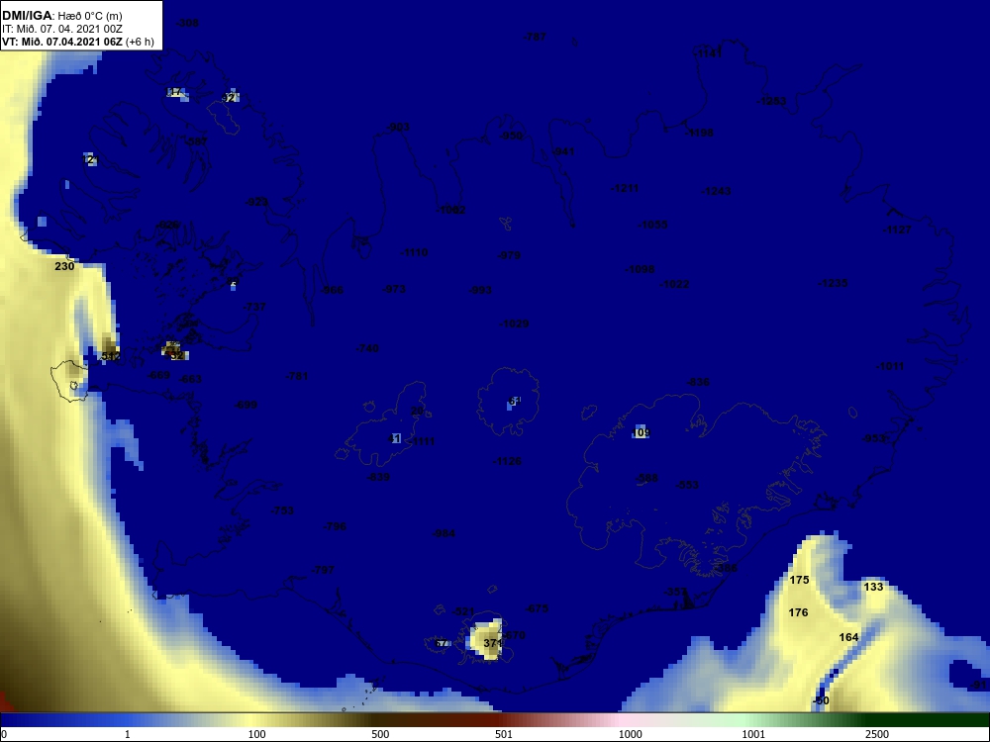Click the 230 value on the west coast

click(64, 266)
